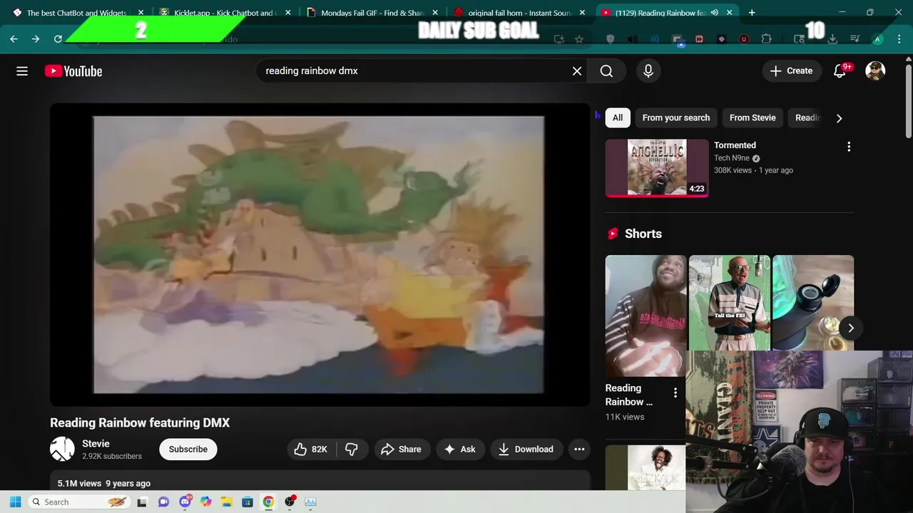Select the All filter chip
The width and height of the screenshot is (913, 513).
[618, 118]
